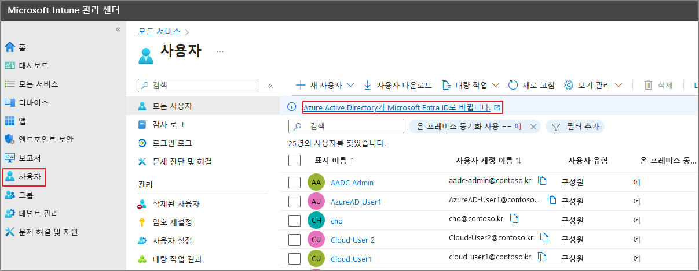Copy Cloud-User2@contoso.kr with its copy icon
Viewport: 699px width, 271px height.
544,237
